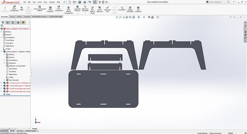This screenshot has height=134, width=247.
Task: Open the Linear Component Pattern tool
Action: [40, 8]
